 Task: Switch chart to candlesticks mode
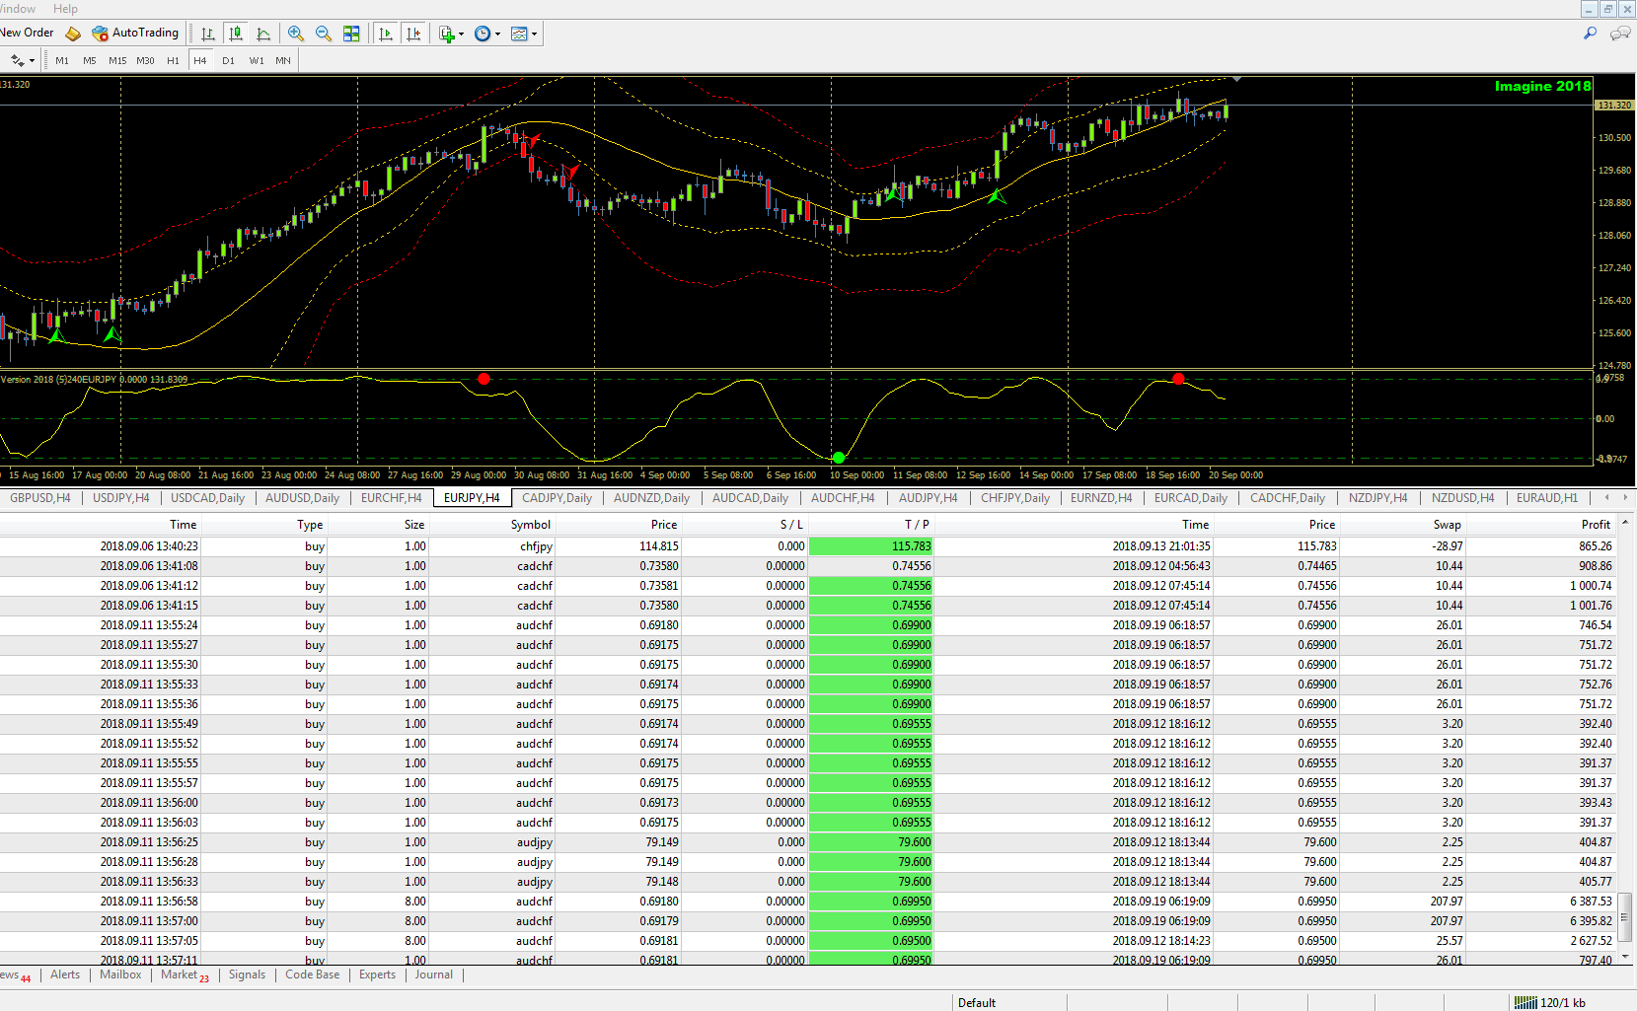click(236, 34)
